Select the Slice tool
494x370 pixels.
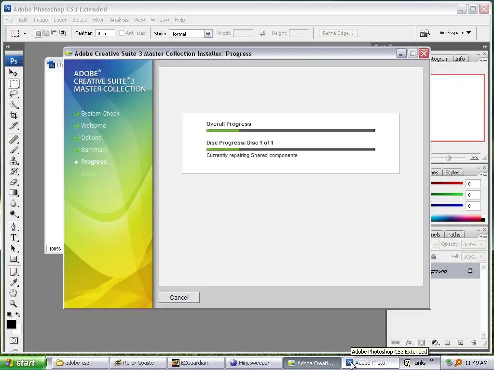[13, 126]
